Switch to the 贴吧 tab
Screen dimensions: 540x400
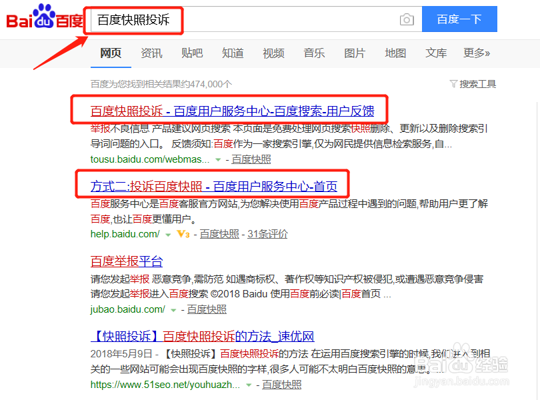192,53
